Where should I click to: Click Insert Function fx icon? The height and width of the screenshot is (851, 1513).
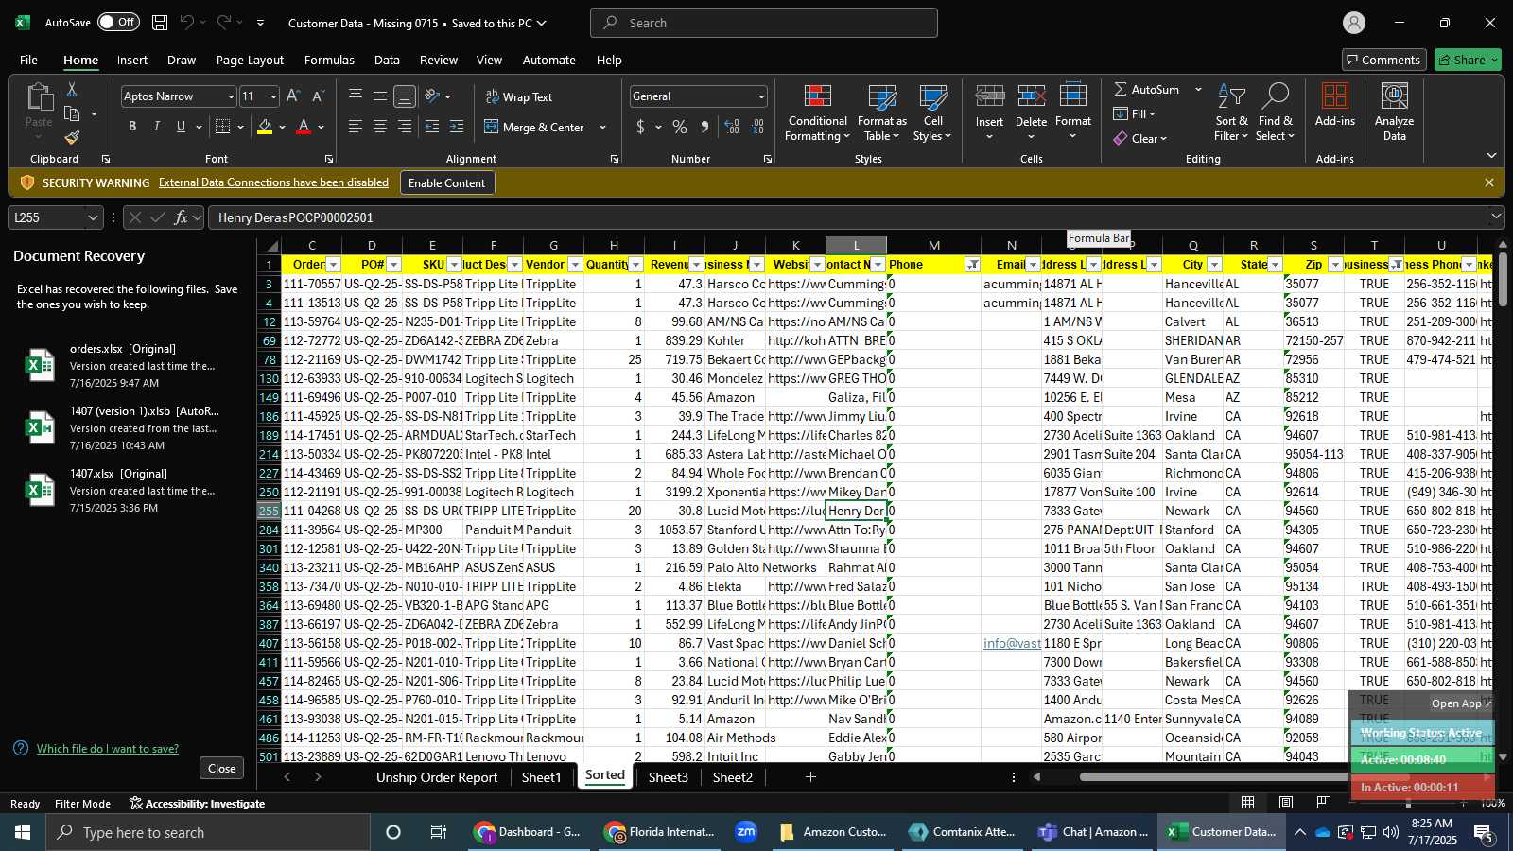pos(181,217)
